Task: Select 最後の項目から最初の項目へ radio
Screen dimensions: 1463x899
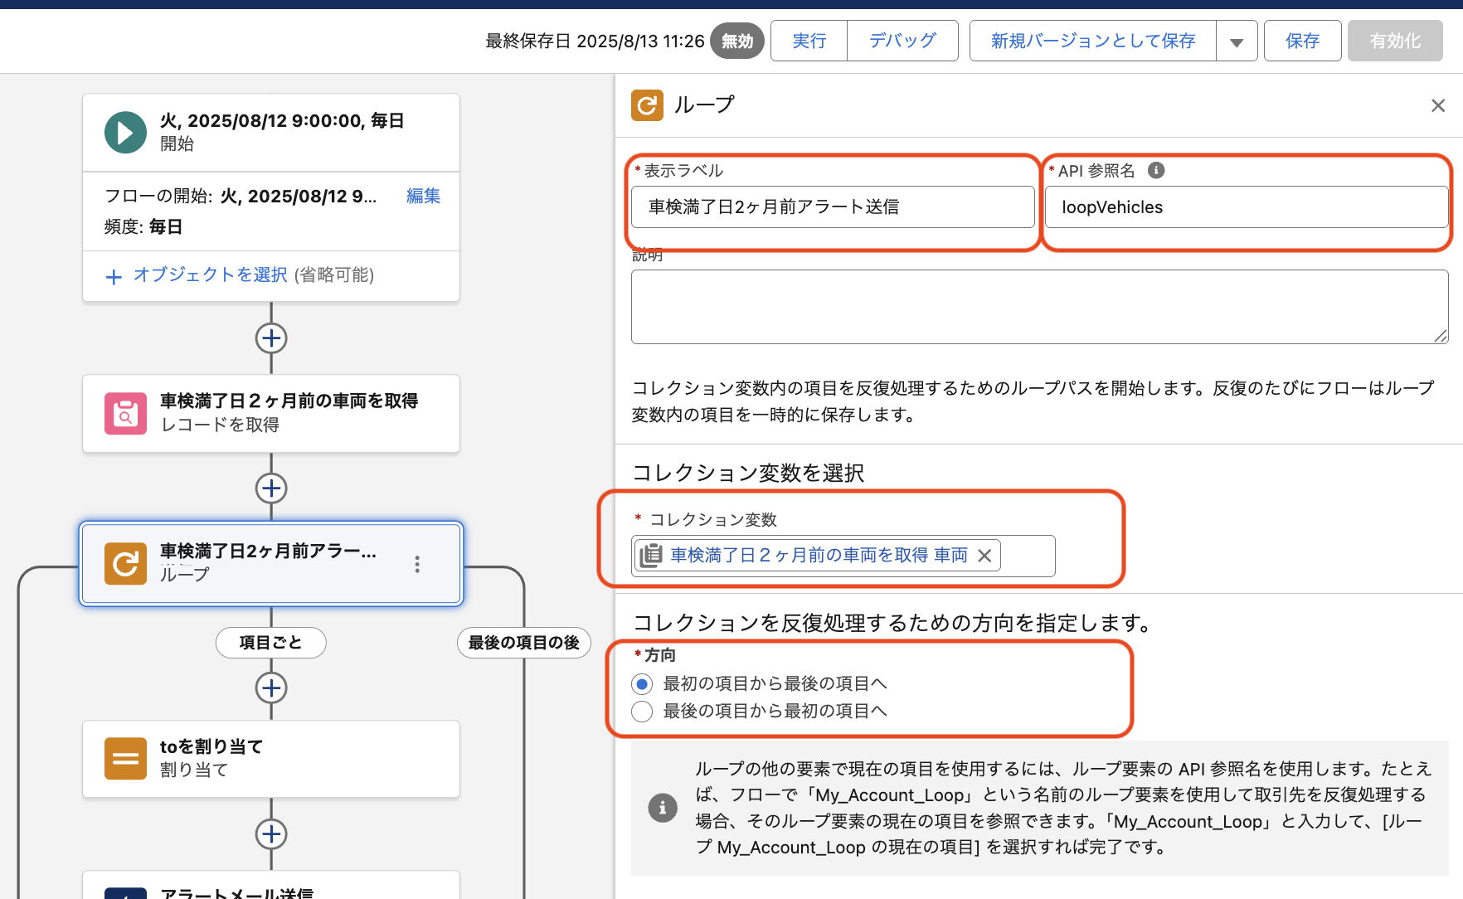Action: click(x=642, y=712)
